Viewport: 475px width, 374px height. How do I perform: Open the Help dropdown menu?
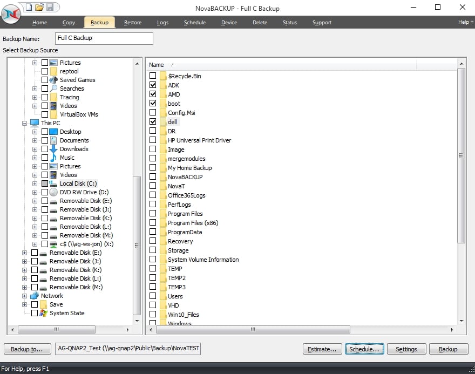click(465, 22)
